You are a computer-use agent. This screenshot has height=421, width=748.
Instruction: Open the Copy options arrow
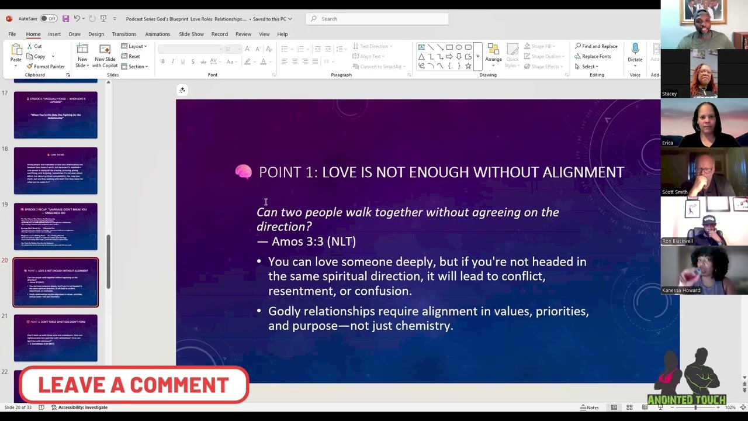click(x=53, y=56)
